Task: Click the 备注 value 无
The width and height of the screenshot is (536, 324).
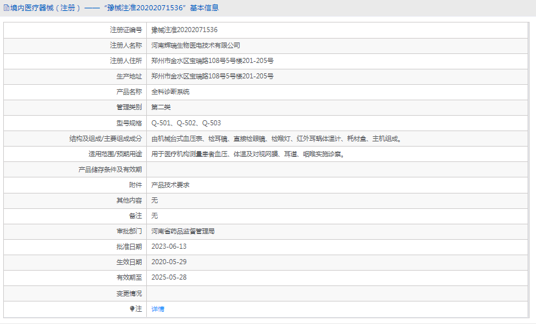Action: coord(155,215)
